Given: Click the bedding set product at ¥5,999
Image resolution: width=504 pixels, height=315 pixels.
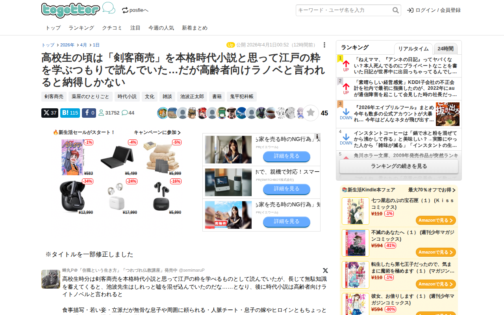Looking at the screenshot, I should click(161, 157).
